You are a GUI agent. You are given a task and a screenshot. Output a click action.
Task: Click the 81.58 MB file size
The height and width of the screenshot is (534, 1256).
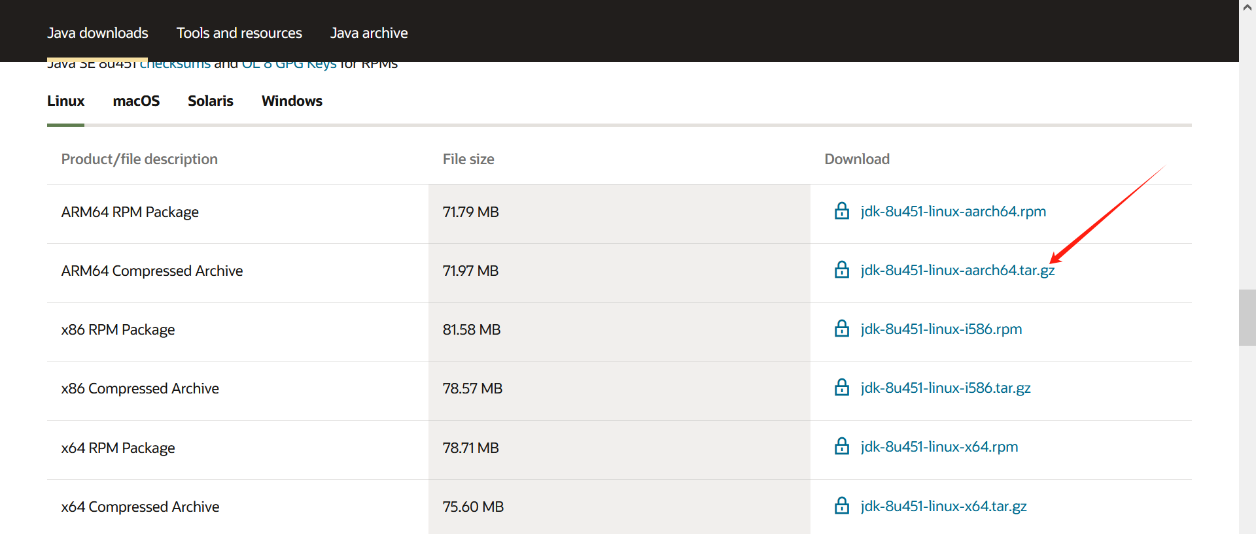(472, 329)
